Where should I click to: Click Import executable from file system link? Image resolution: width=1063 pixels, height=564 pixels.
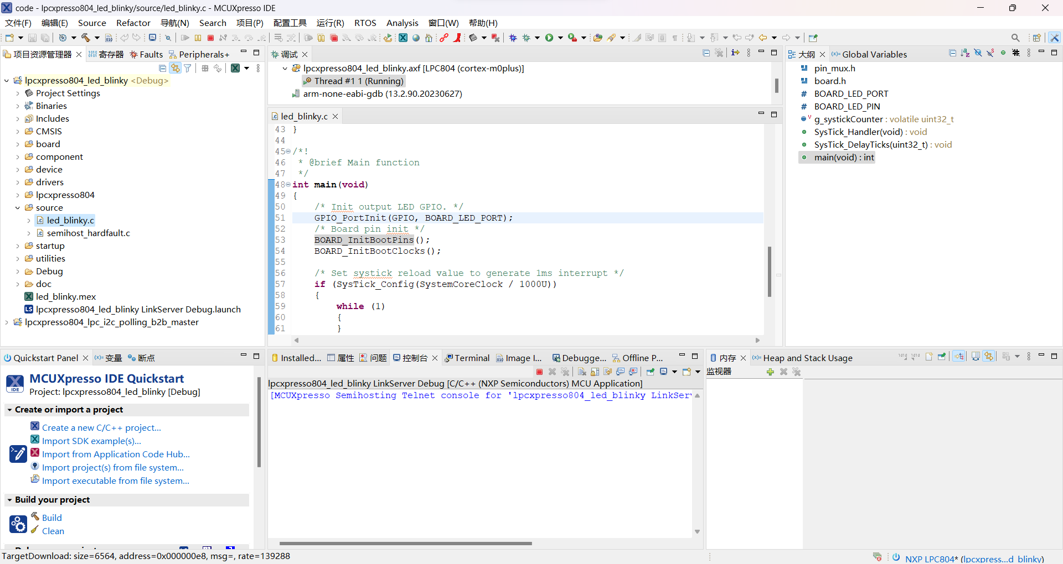tap(116, 481)
